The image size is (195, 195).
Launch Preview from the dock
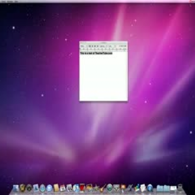tap(69, 188)
